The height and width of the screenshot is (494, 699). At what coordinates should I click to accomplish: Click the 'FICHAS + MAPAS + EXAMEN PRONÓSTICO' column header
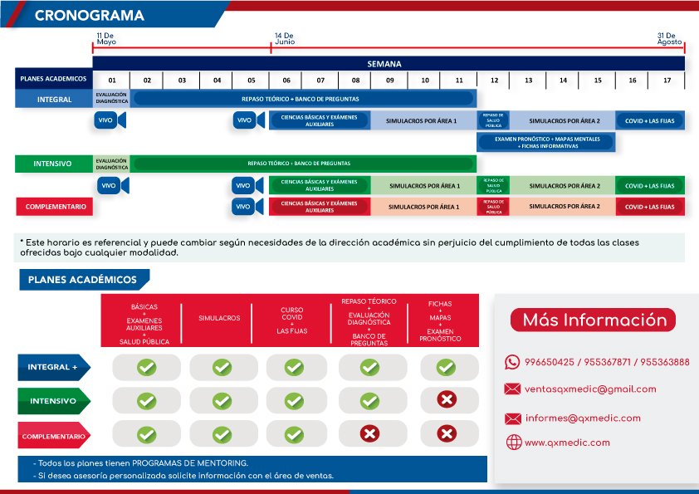441,321
